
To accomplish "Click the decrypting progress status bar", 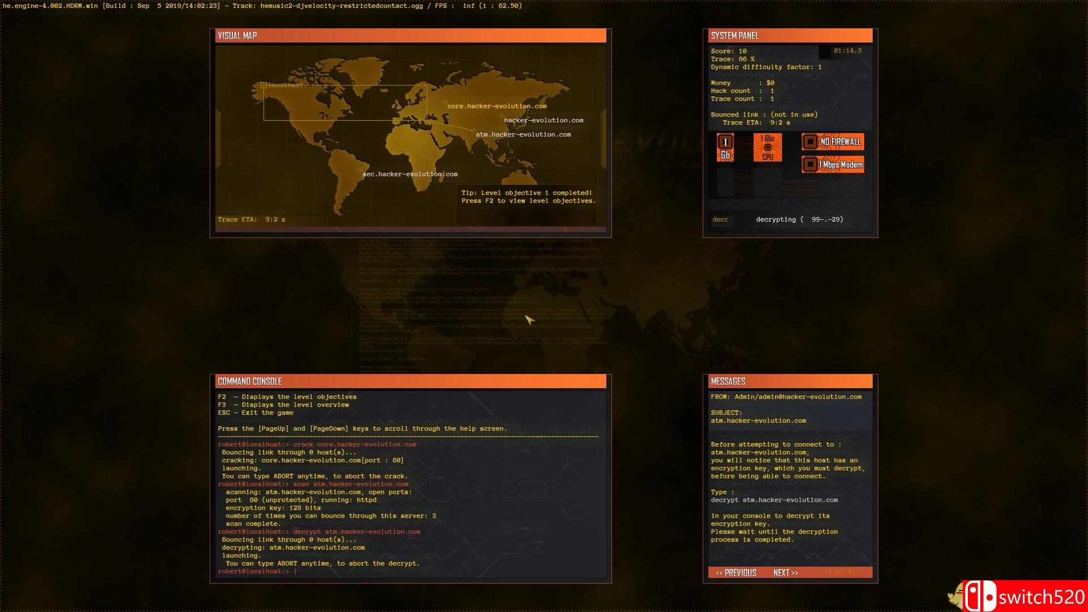I will click(799, 219).
